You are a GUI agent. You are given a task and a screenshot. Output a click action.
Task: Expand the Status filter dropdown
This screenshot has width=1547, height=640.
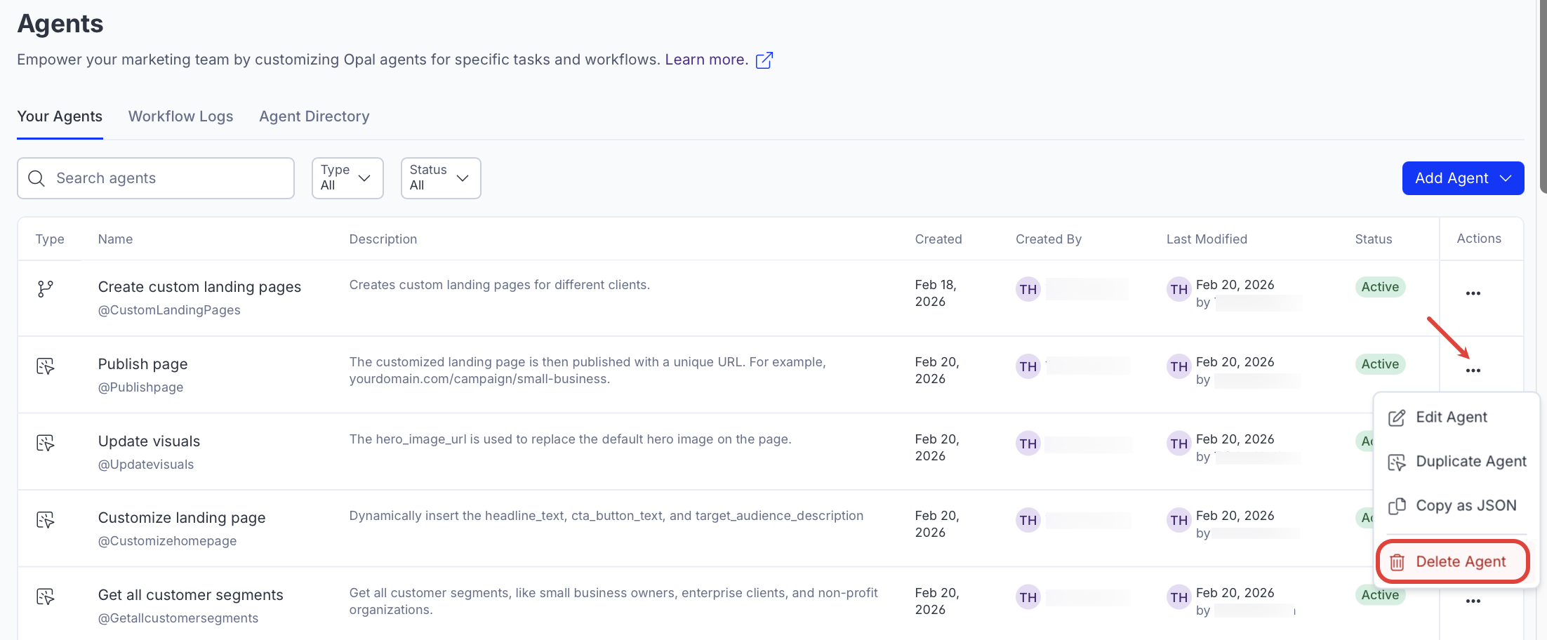pyautogui.click(x=440, y=178)
